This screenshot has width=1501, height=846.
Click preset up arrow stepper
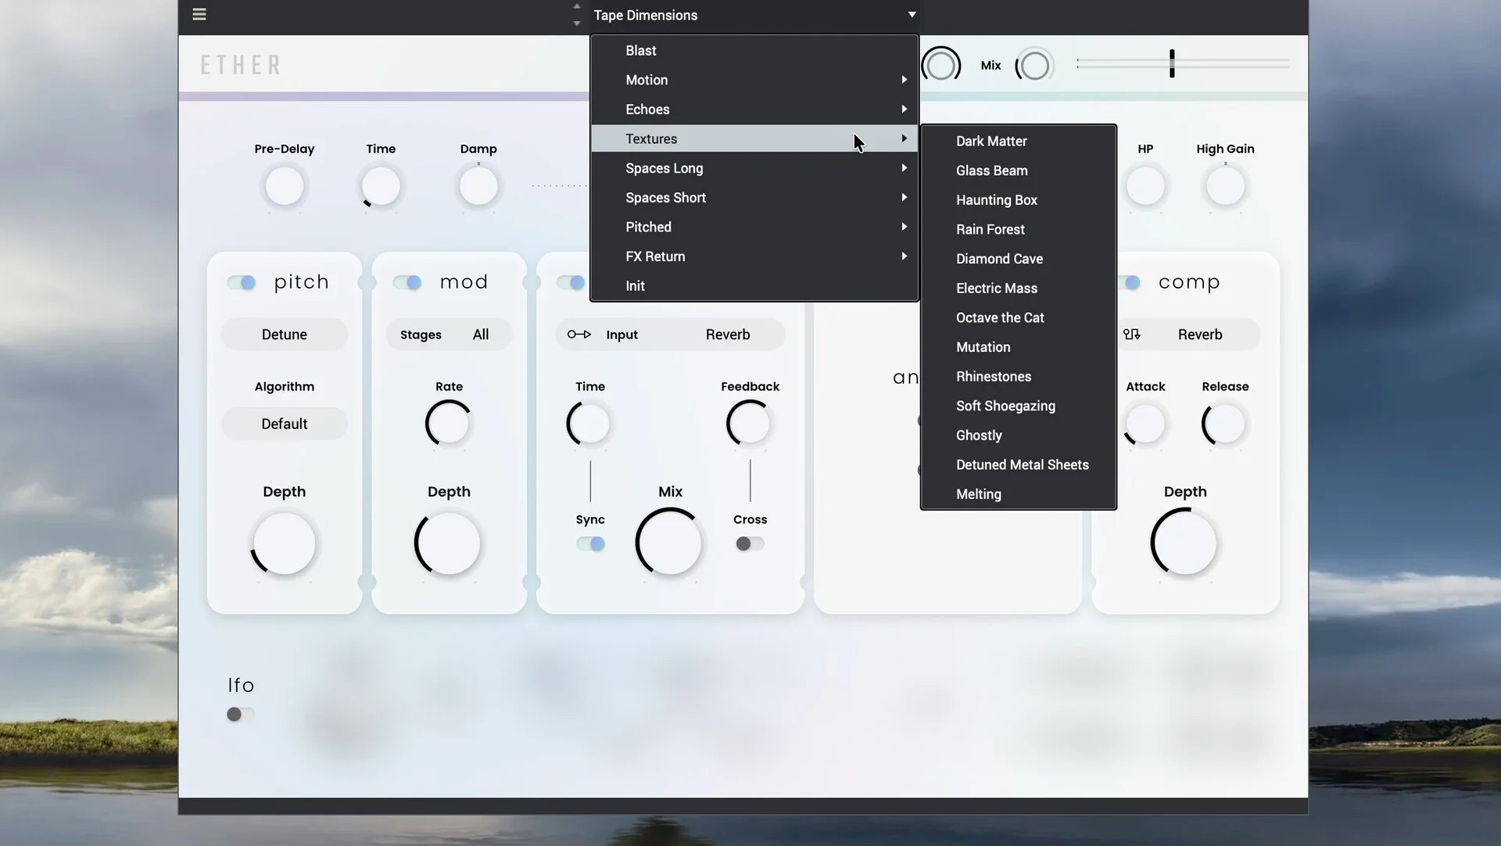click(x=577, y=6)
